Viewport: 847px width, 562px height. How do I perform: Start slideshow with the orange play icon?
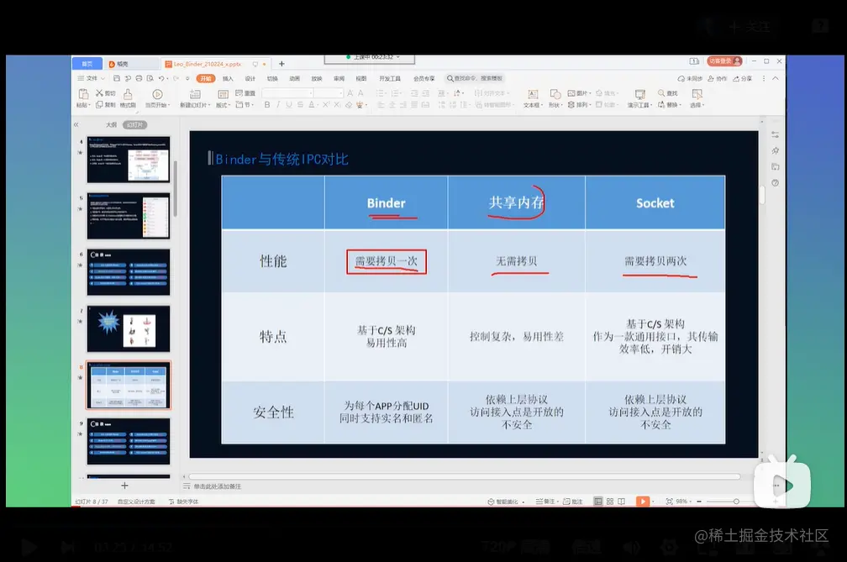pos(644,501)
